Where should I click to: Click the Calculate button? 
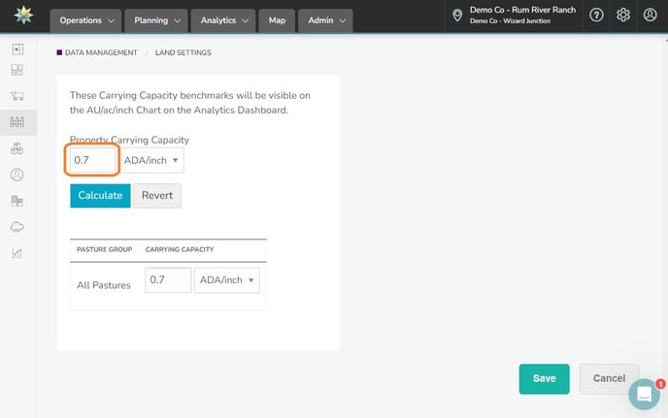(x=100, y=195)
